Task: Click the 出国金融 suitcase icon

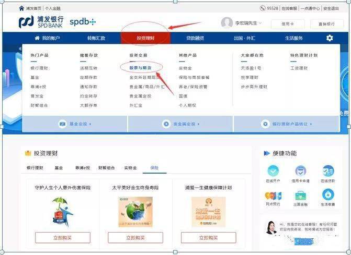Action: [x=300, y=196]
